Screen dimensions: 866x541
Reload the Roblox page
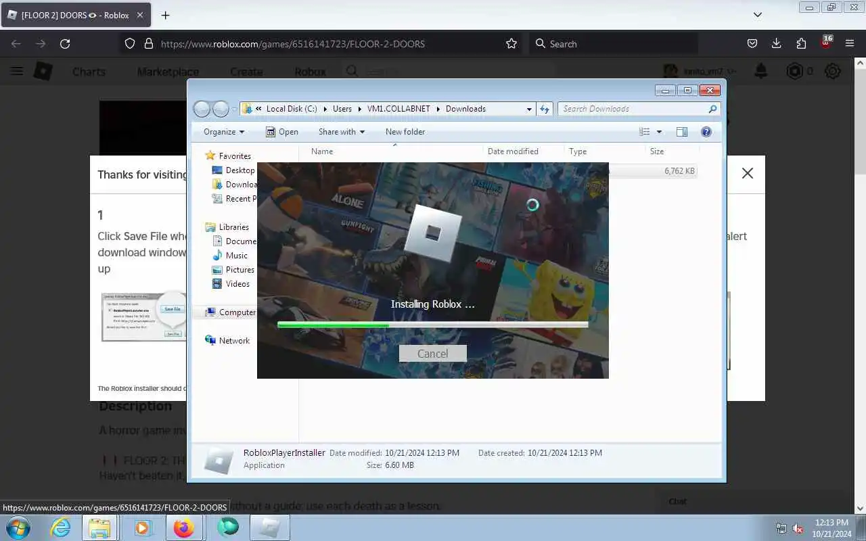(x=65, y=44)
